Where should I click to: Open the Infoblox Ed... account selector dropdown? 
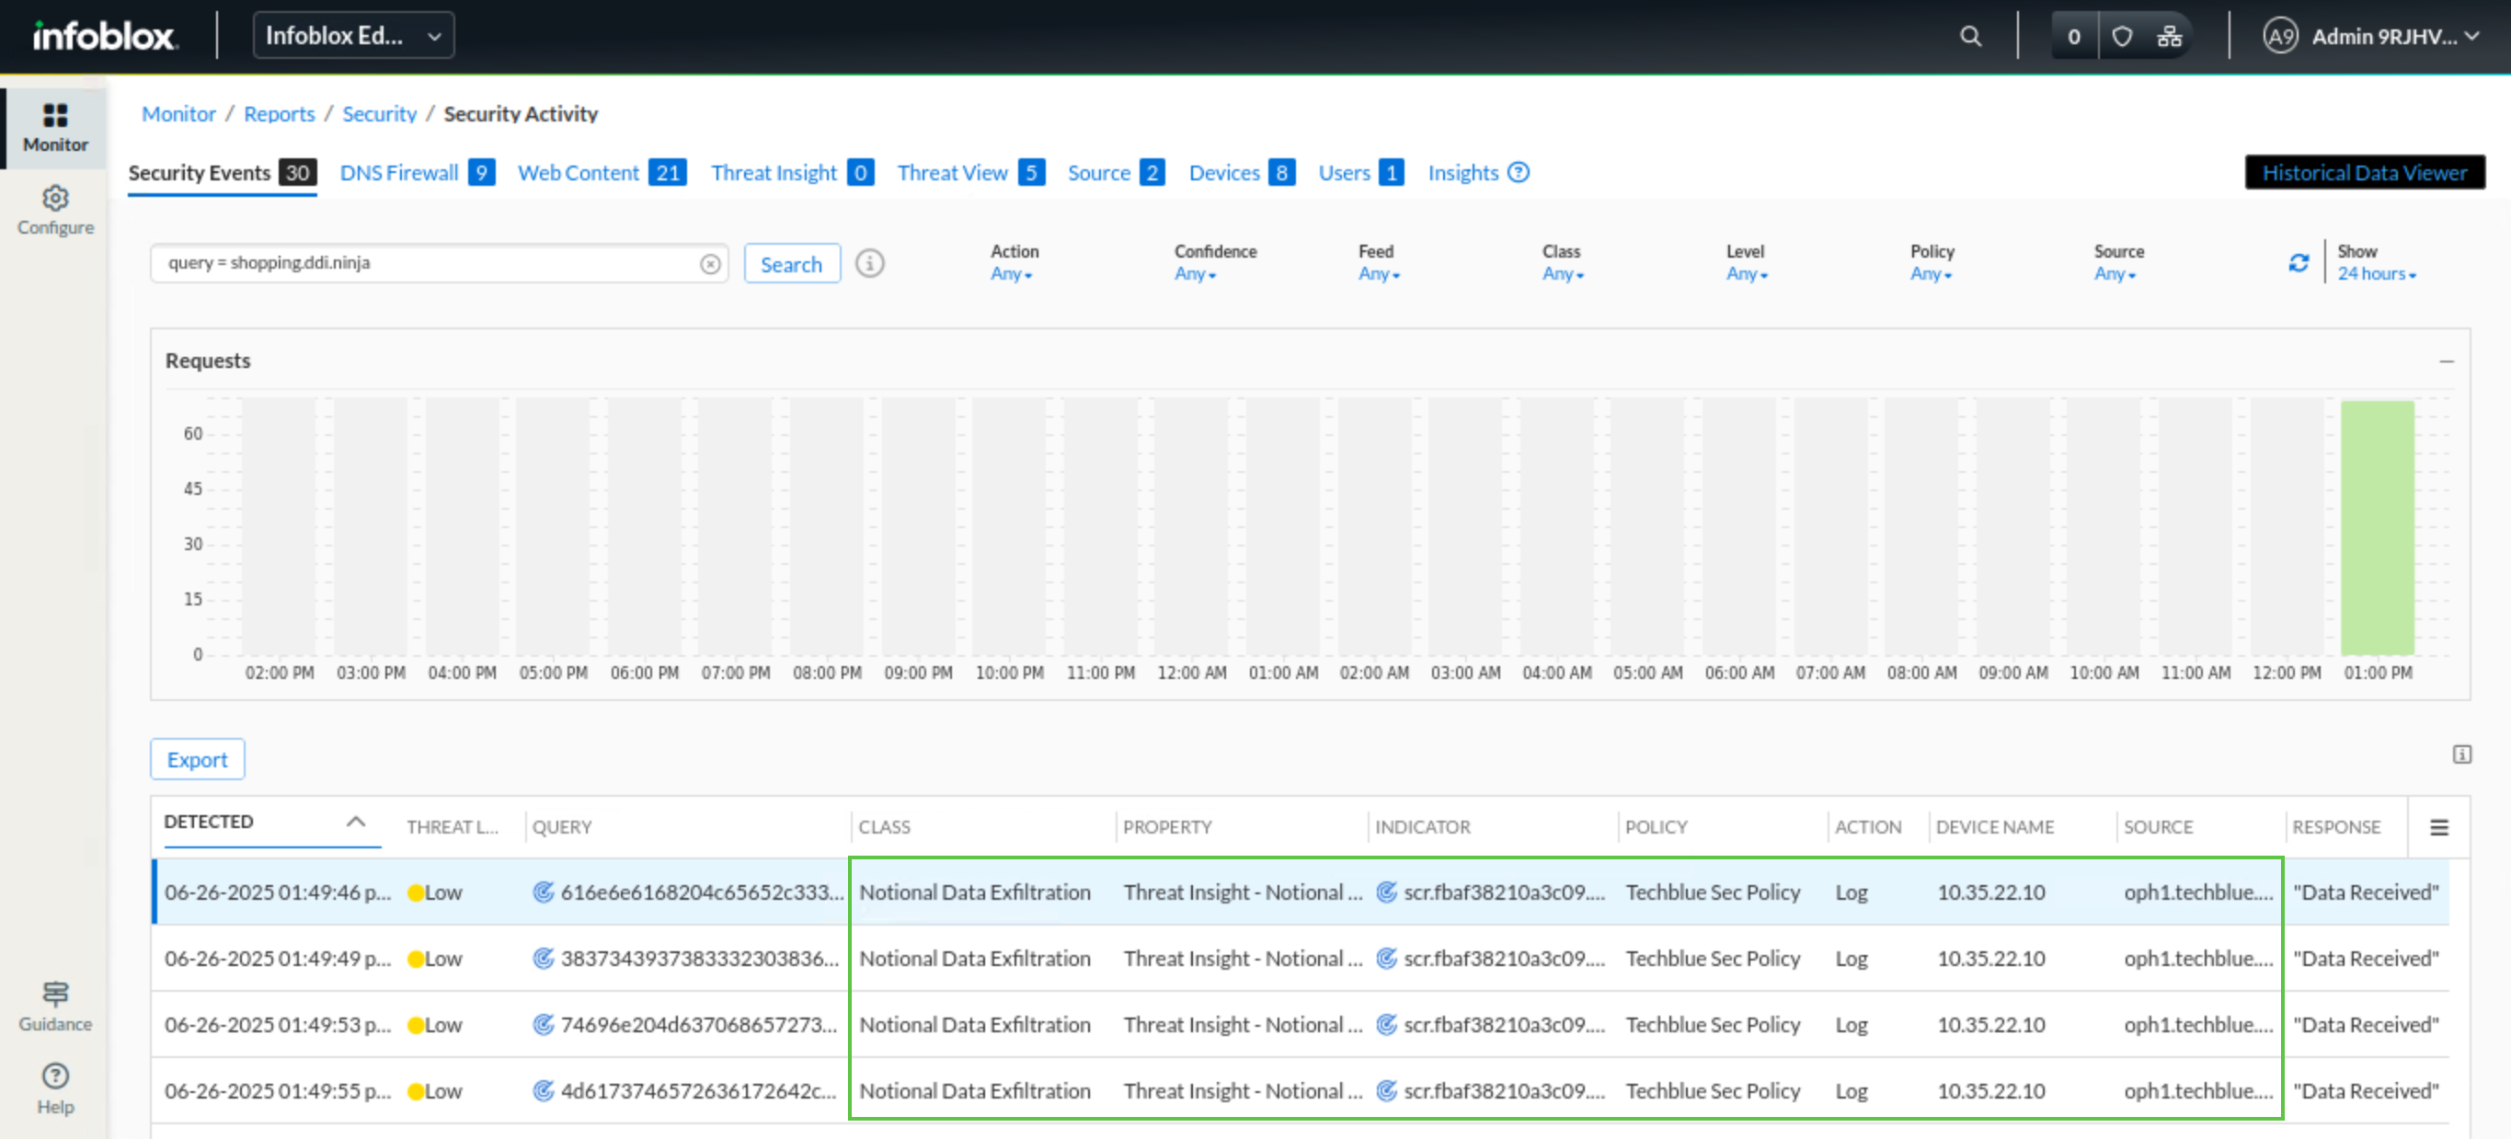click(x=353, y=36)
